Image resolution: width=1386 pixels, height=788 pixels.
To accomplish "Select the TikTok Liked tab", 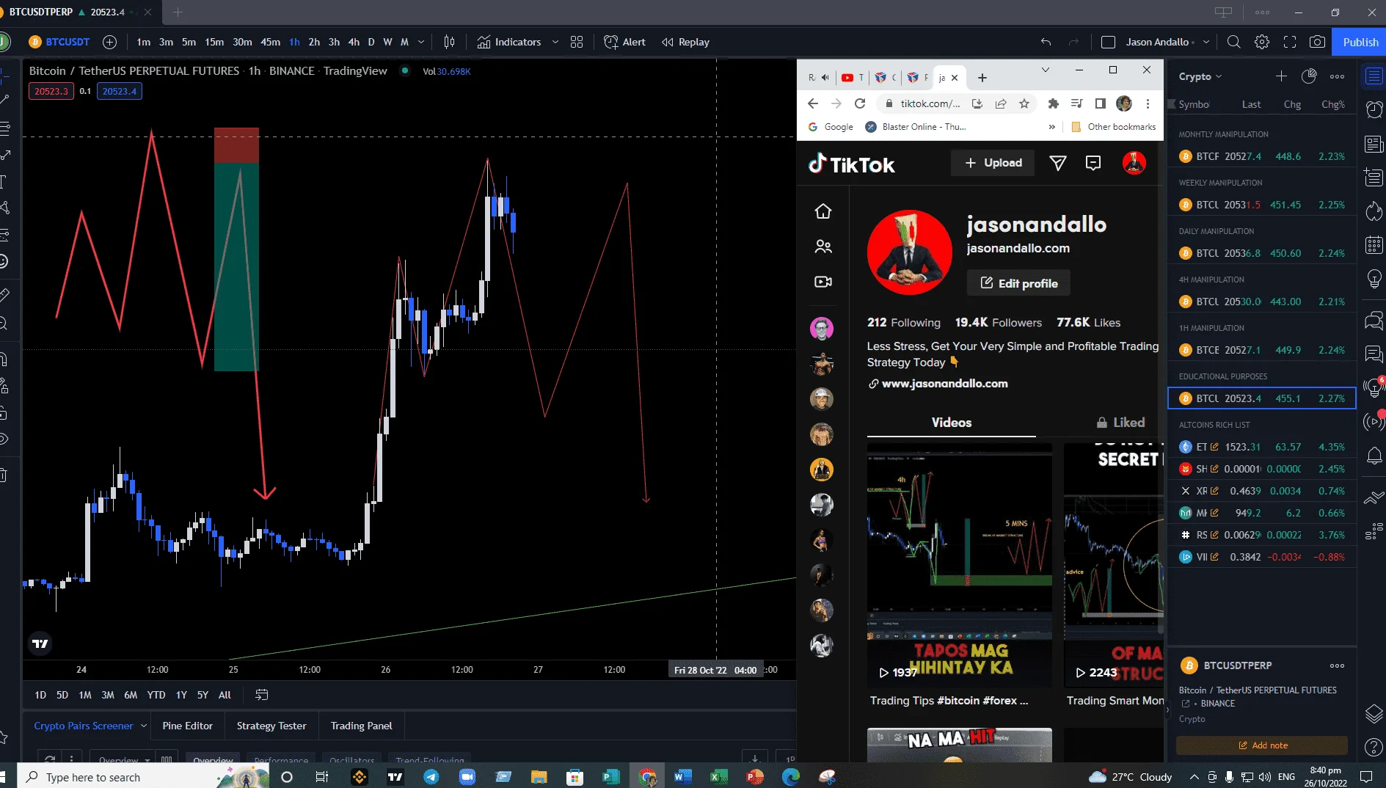I will coord(1120,423).
